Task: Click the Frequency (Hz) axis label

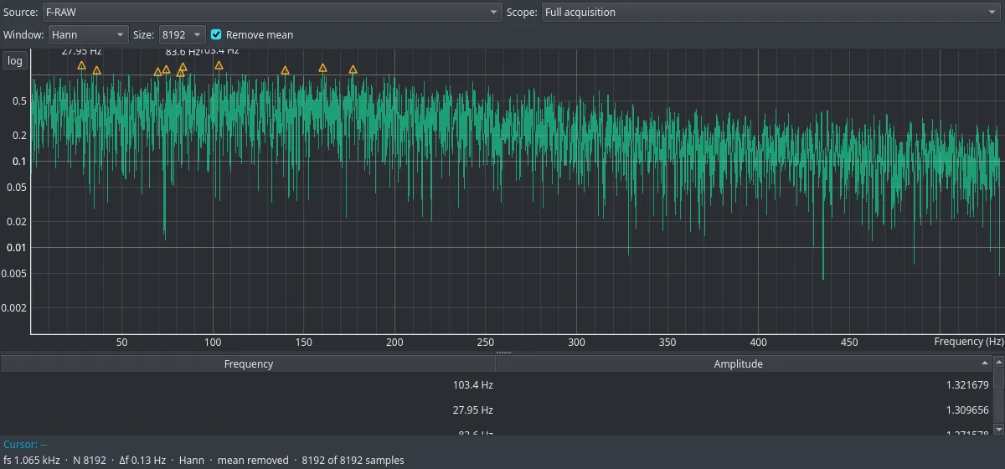Action: 969,342
